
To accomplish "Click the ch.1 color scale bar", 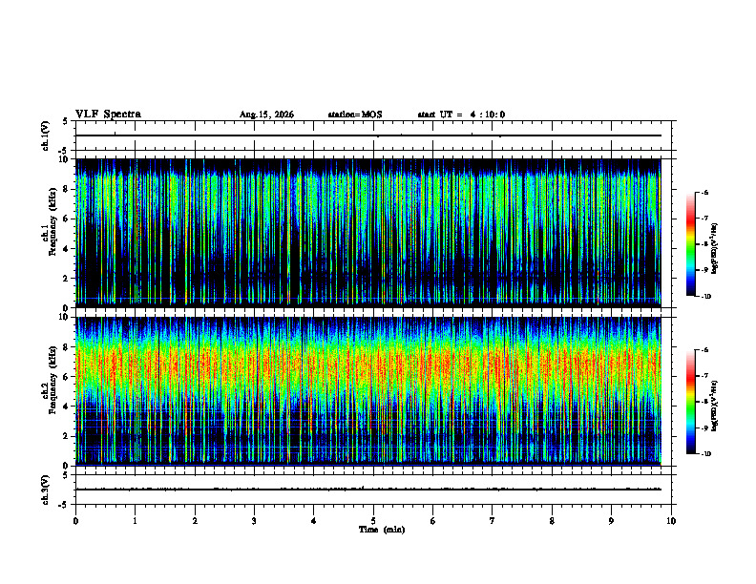I will [x=691, y=244].
